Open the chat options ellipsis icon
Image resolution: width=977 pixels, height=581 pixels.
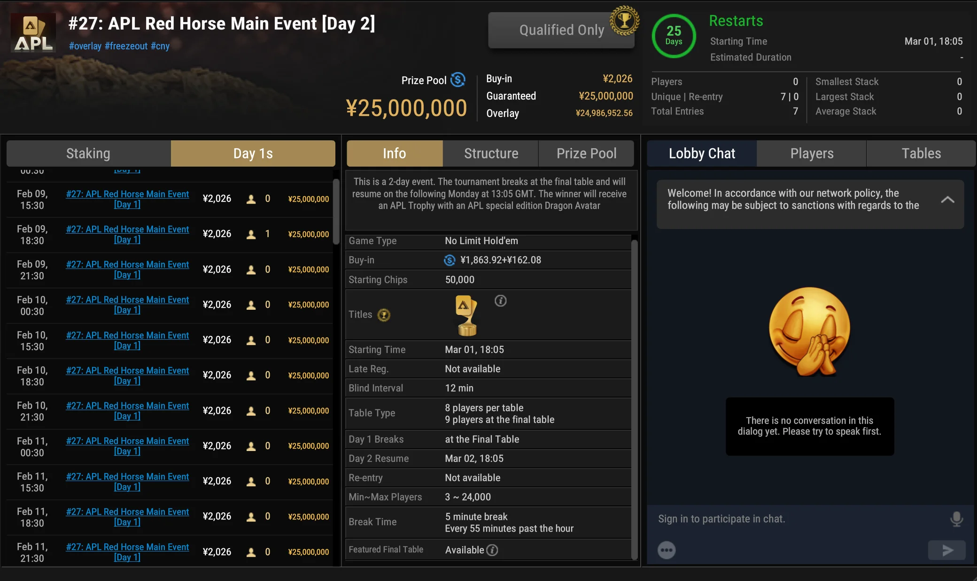[x=667, y=550]
